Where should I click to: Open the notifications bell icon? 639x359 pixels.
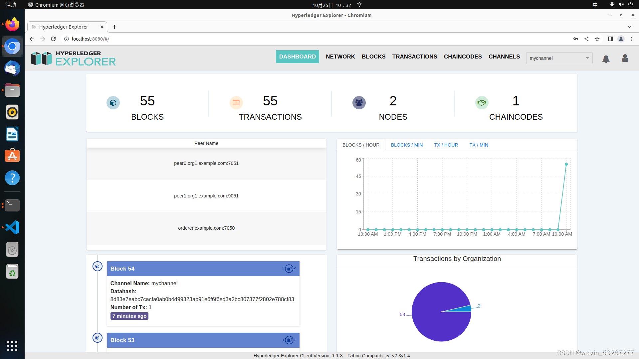606,59
